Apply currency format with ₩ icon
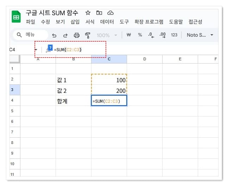Viewport: 228px width, 186px height. tap(129, 35)
